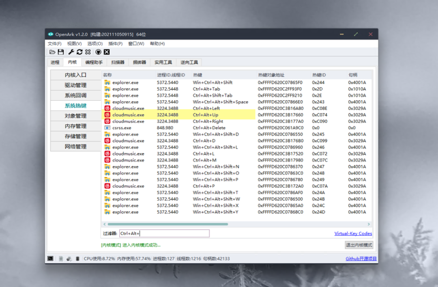Click the horizontal scrollbar right arrow
Screen dimensions: 438x287
pos(369,224)
